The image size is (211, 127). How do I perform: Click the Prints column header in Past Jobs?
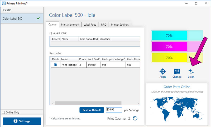pos(82,59)
